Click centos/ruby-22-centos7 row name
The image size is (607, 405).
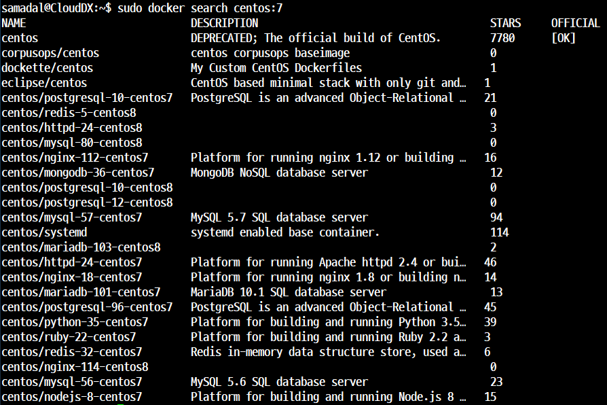pyautogui.click(x=69, y=337)
